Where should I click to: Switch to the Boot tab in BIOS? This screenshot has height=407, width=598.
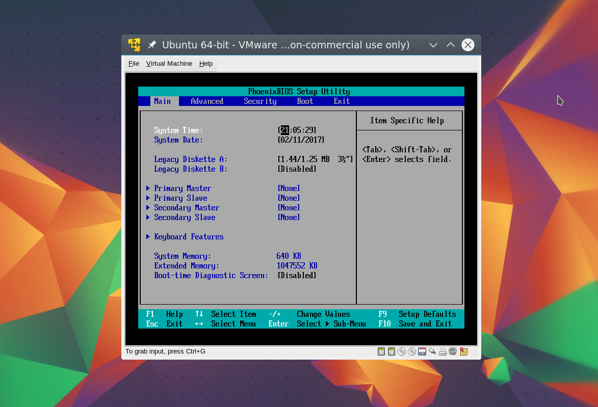pyautogui.click(x=305, y=101)
